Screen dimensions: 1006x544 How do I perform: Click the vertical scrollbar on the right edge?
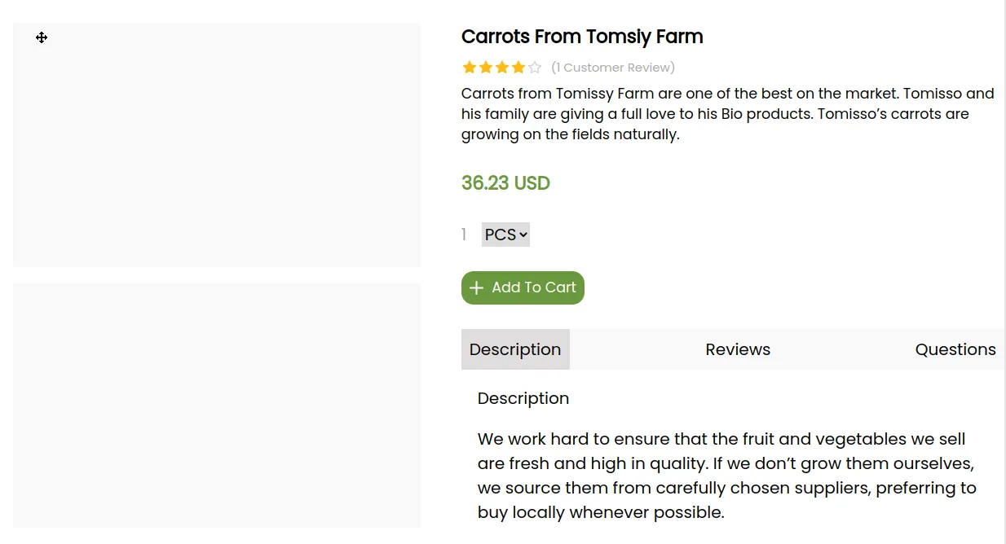(1004, 244)
